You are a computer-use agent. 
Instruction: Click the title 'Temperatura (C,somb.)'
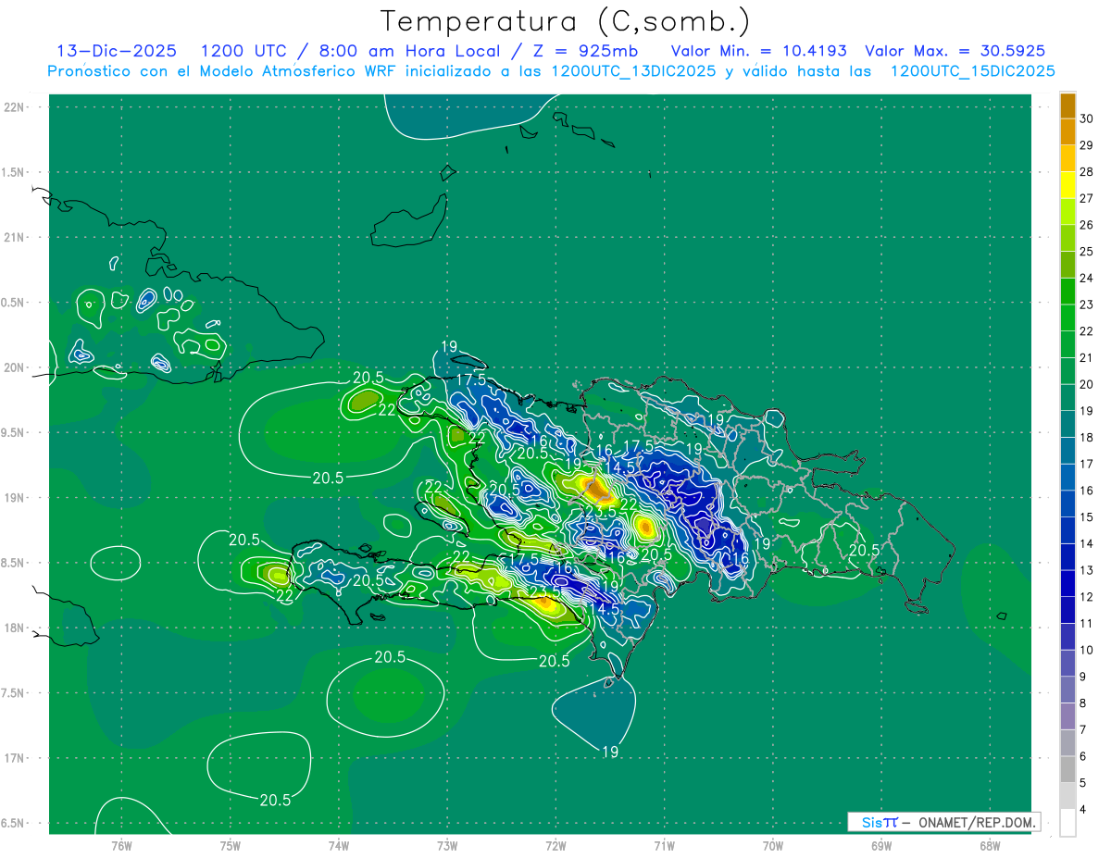coord(566,20)
